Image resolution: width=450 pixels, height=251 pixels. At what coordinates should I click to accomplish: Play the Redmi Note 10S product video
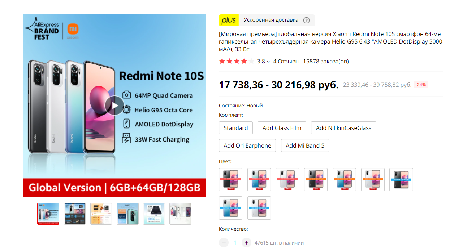114,106
